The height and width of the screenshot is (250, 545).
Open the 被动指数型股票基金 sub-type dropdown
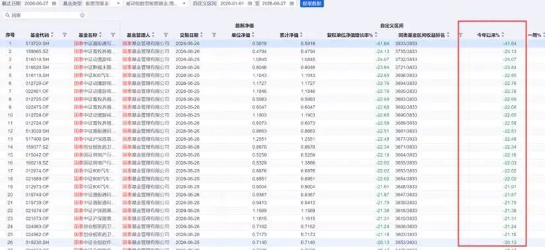[156, 3]
